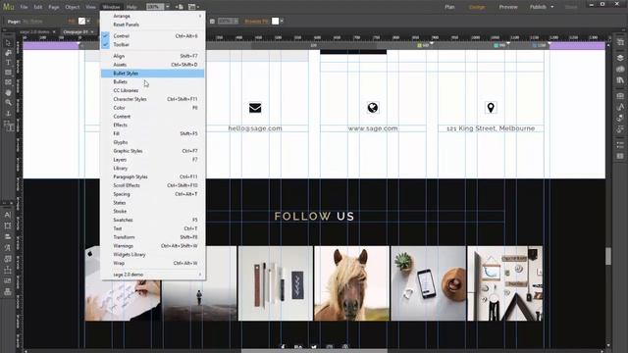Choose Color in Window menu
This screenshot has height=353, width=628.
click(x=153, y=108)
